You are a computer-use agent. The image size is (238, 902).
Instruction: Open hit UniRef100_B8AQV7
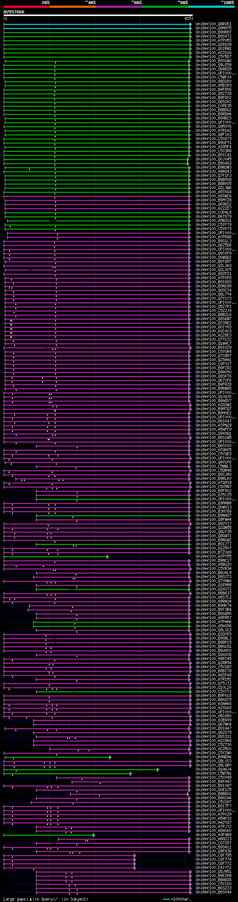[213, 401]
